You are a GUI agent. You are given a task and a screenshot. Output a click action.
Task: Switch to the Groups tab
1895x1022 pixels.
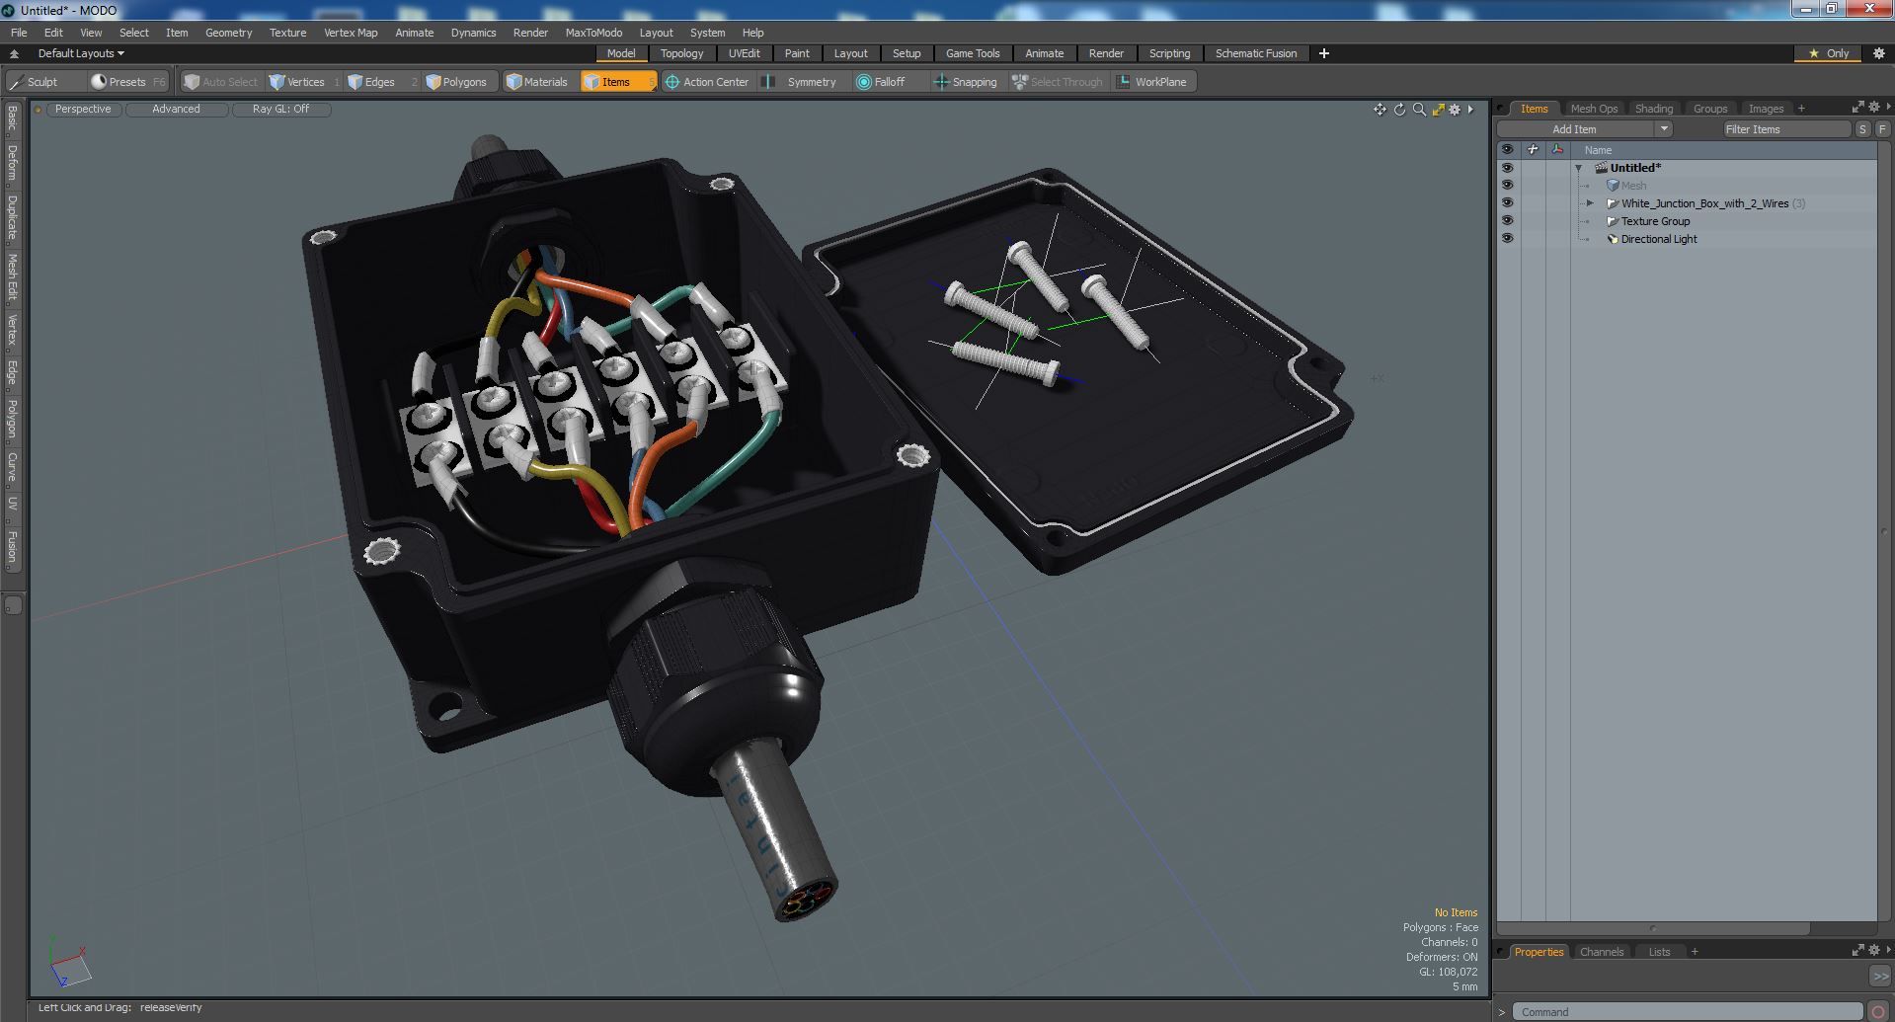tap(1710, 109)
